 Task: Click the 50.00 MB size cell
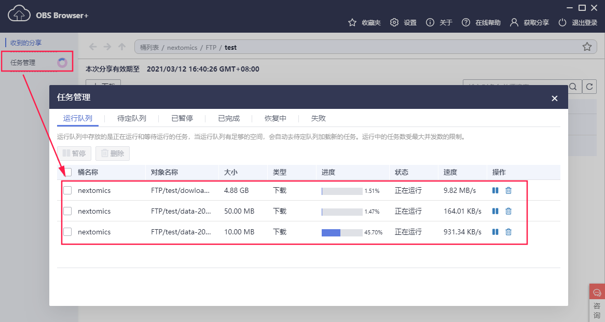(239, 212)
